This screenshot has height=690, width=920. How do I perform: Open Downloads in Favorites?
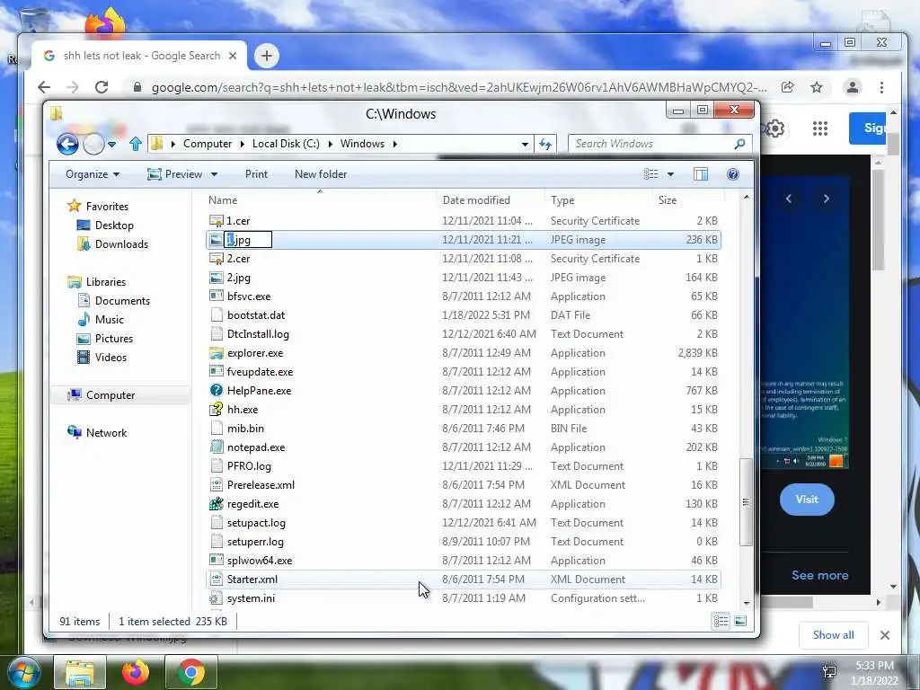[112, 244]
